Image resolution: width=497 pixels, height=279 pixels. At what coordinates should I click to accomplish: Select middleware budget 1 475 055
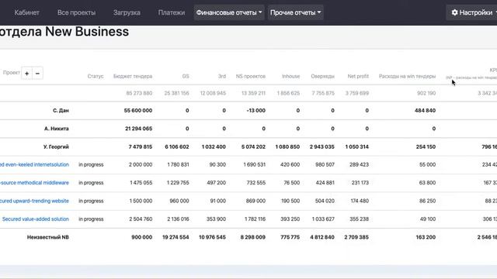[x=141, y=183]
